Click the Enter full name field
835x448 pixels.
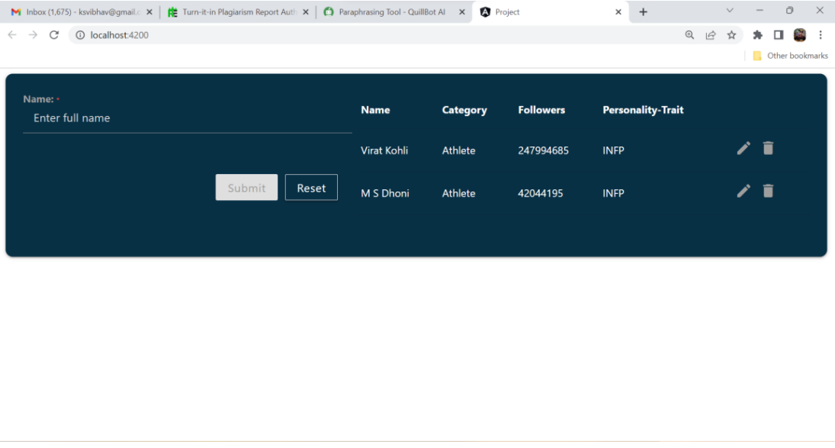pyautogui.click(x=187, y=118)
